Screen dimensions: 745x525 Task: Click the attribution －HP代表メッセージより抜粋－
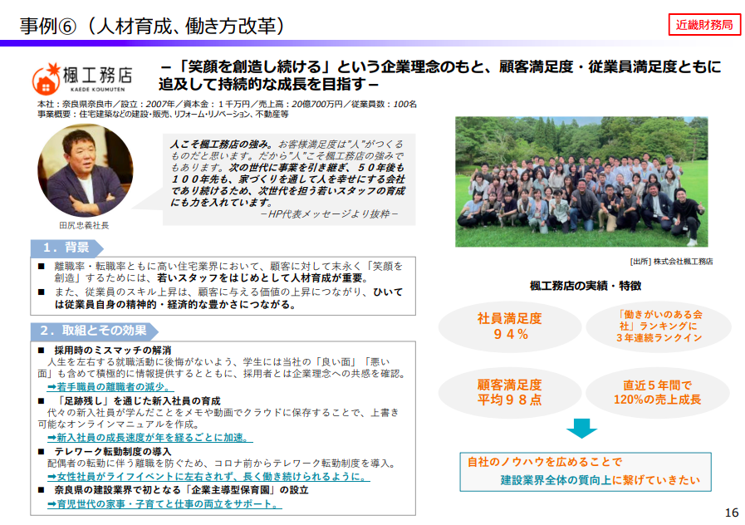coord(329,214)
